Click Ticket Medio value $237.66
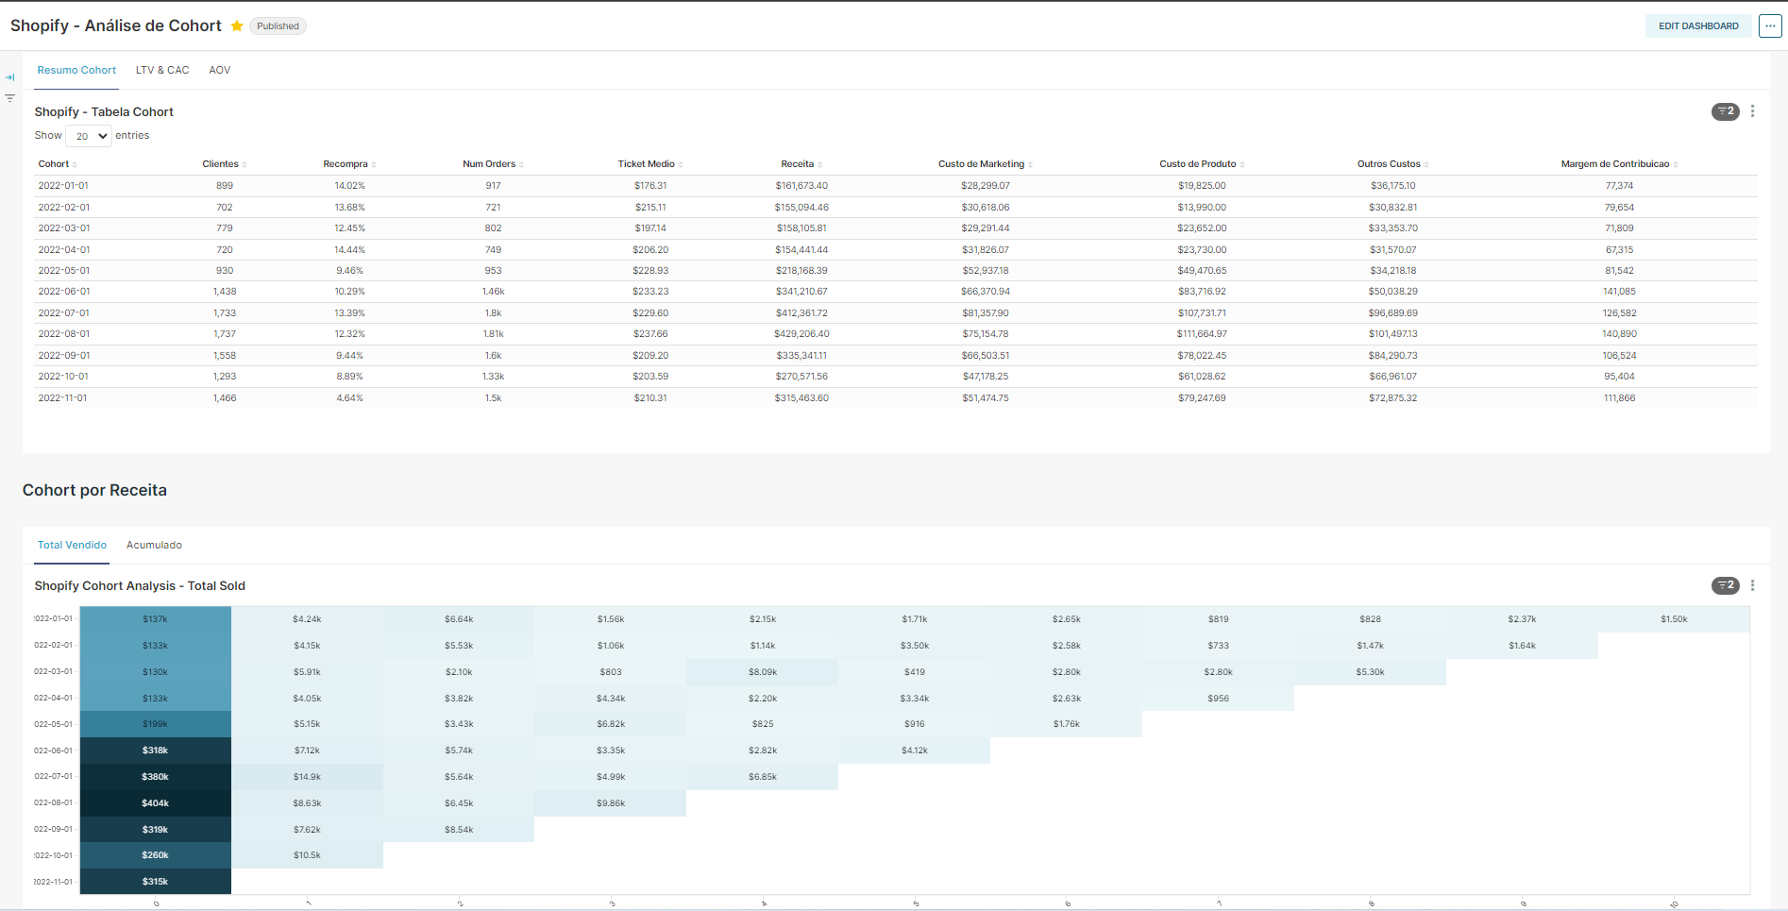Screen dimensions: 1788x911 [x=650, y=334]
